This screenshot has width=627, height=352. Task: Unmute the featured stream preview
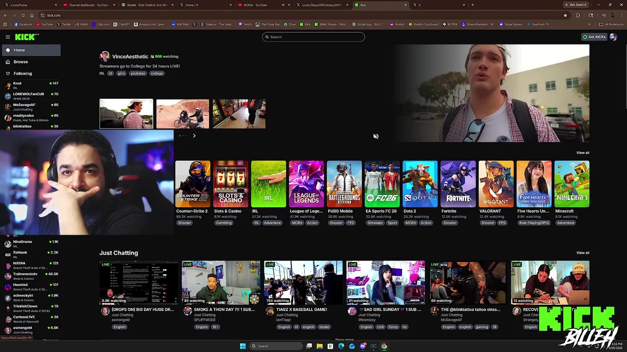click(x=376, y=136)
